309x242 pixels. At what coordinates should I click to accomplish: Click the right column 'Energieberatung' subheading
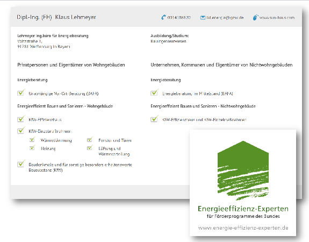click(x=166, y=80)
